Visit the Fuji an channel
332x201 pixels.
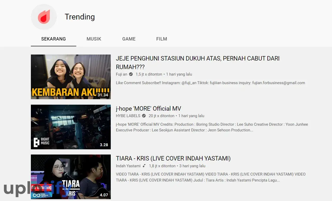click(122, 74)
